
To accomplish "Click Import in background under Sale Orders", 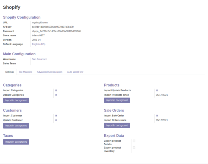I will tap(117, 126).
